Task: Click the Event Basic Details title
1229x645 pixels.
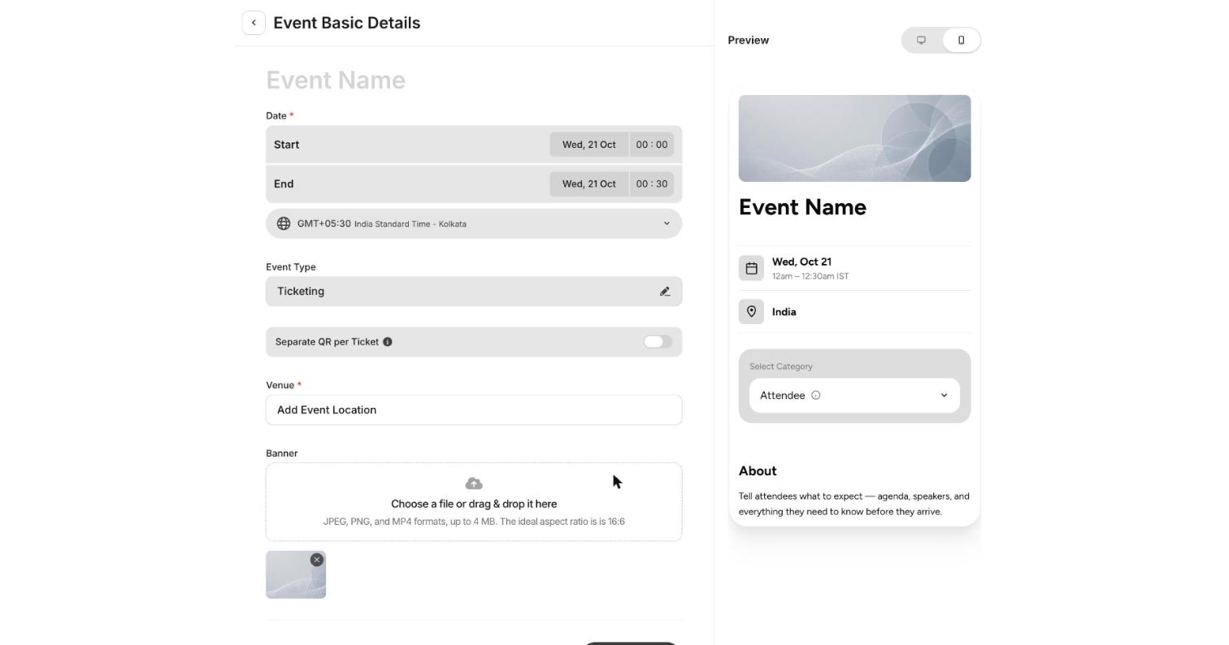Action: pyautogui.click(x=347, y=23)
